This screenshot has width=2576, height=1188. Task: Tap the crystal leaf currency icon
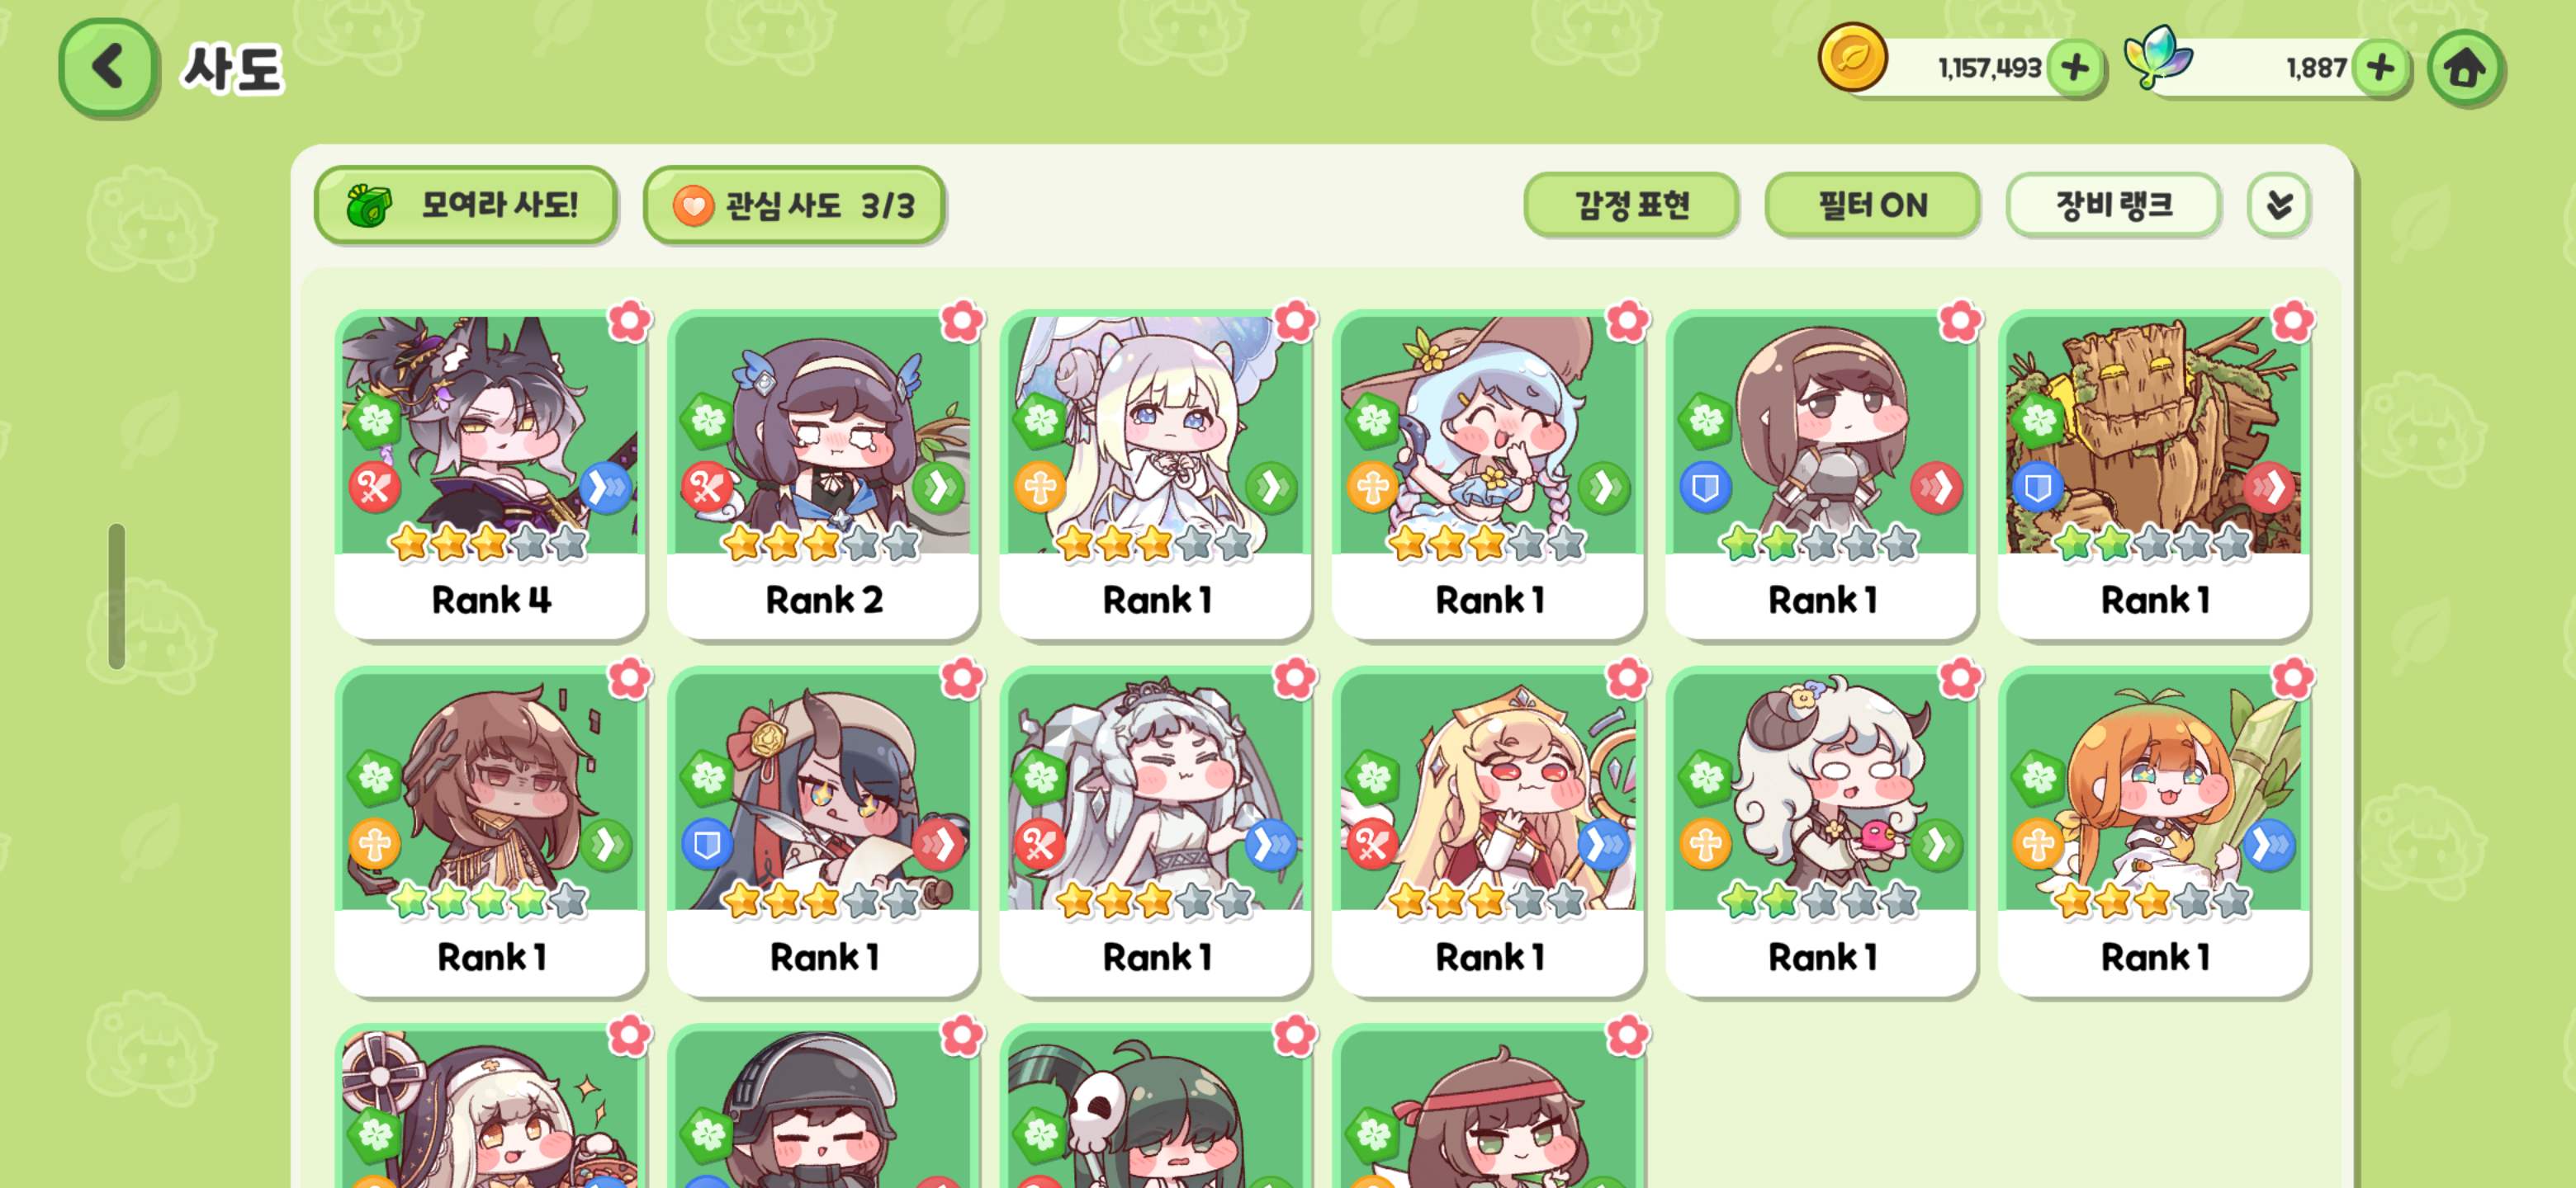pyautogui.click(x=2157, y=57)
